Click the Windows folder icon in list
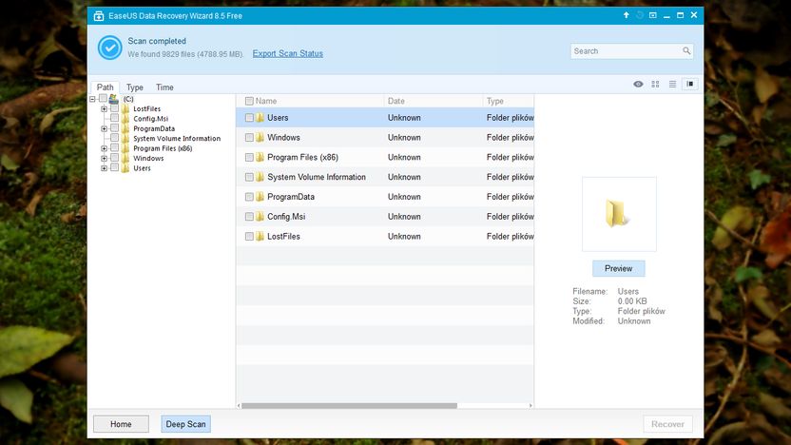The image size is (791, 445). (260, 137)
